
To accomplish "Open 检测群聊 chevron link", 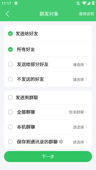I will pos(78,112).
